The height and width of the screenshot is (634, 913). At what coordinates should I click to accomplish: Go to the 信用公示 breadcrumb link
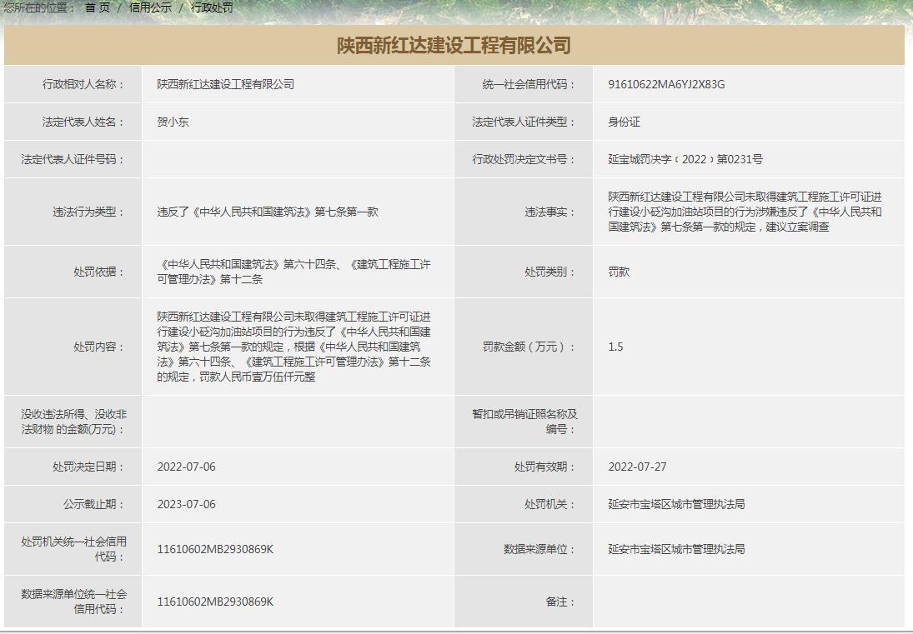[x=150, y=7]
